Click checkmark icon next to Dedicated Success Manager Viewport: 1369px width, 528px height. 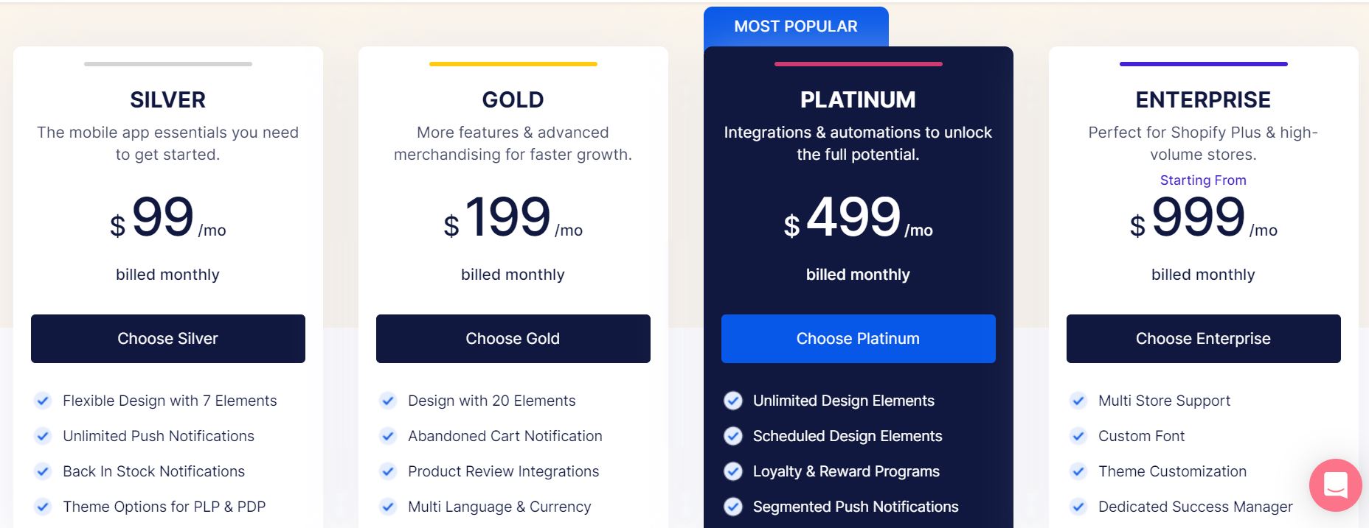click(1078, 507)
